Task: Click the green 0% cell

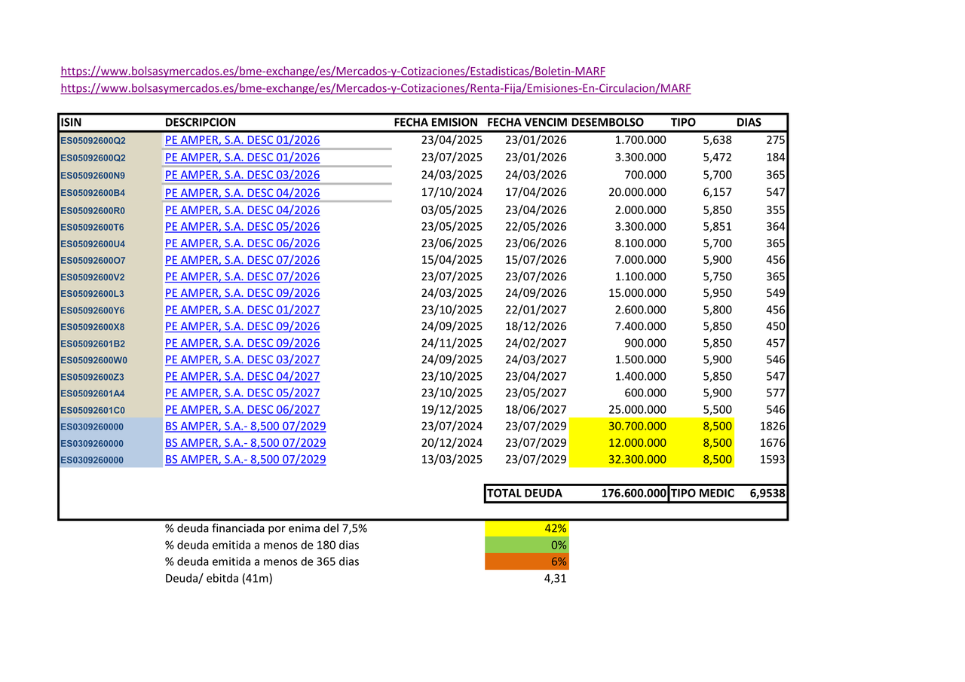Action: (x=527, y=545)
